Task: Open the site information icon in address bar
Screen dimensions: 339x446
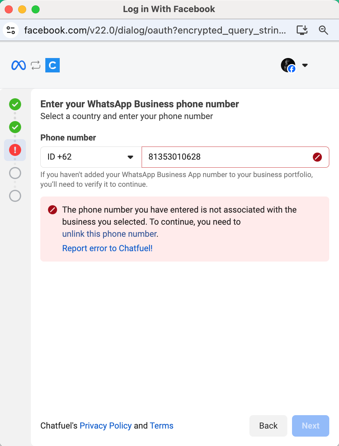Action: (11, 30)
